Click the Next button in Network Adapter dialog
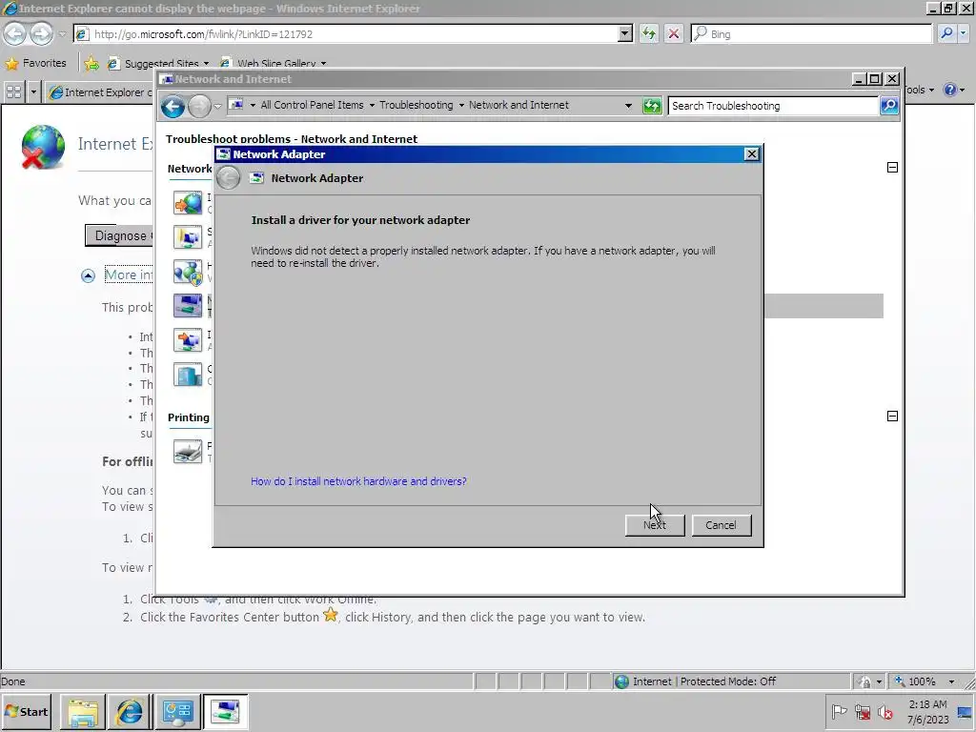The height and width of the screenshot is (732, 976). coord(654,525)
